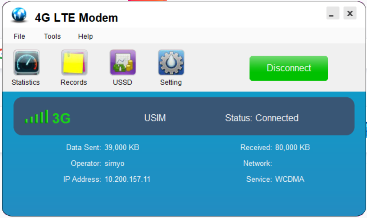Image resolution: width=367 pixels, height=218 pixels.
Task: Open the Statistics speedometer icon
Action: (27, 62)
